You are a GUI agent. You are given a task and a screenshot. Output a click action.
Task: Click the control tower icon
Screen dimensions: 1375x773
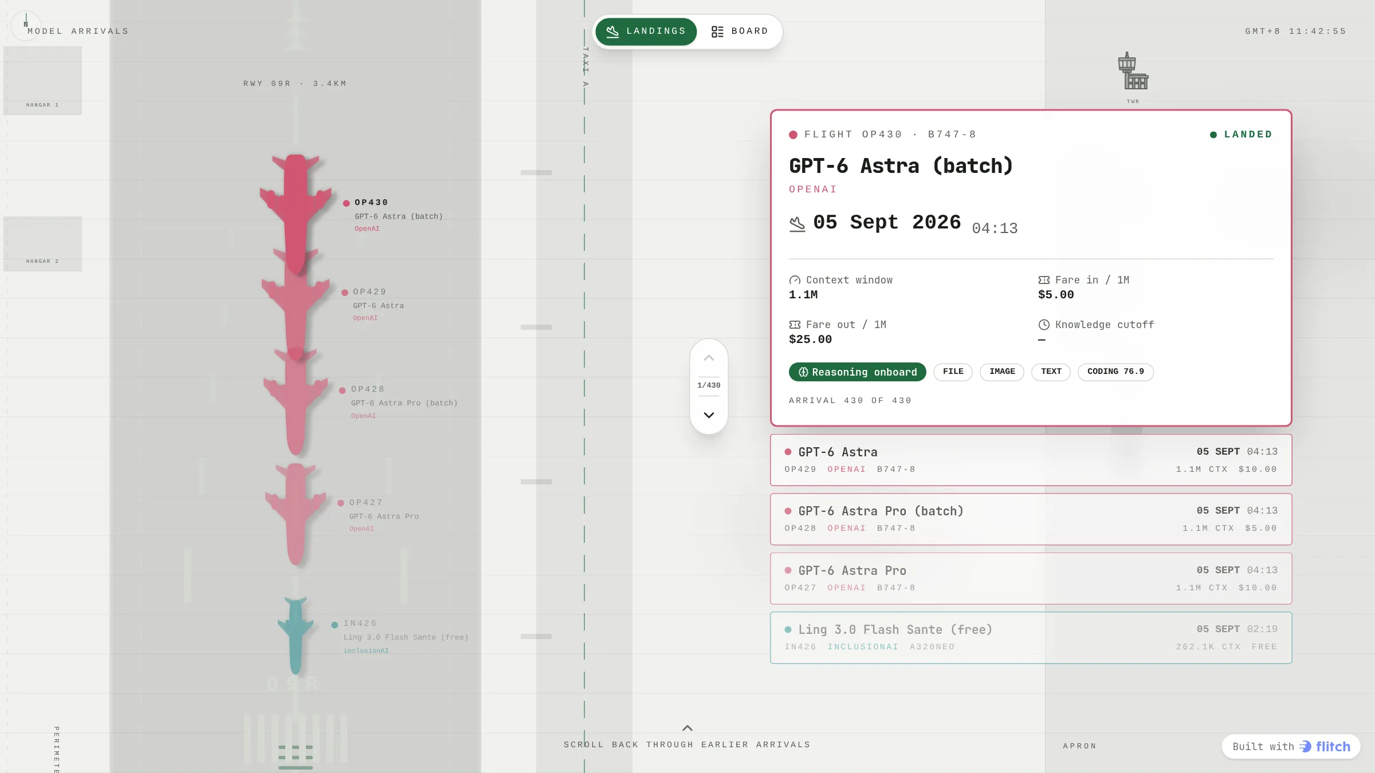[x=1133, y=71]
